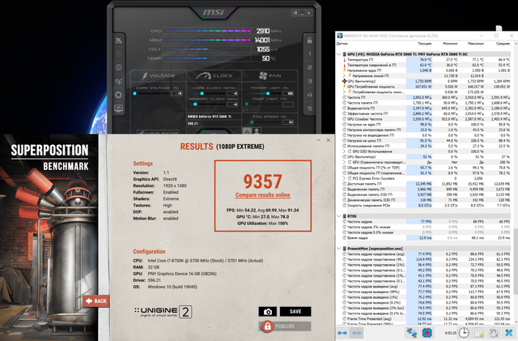Select Afterburner profile slot 2

point(309,67)
